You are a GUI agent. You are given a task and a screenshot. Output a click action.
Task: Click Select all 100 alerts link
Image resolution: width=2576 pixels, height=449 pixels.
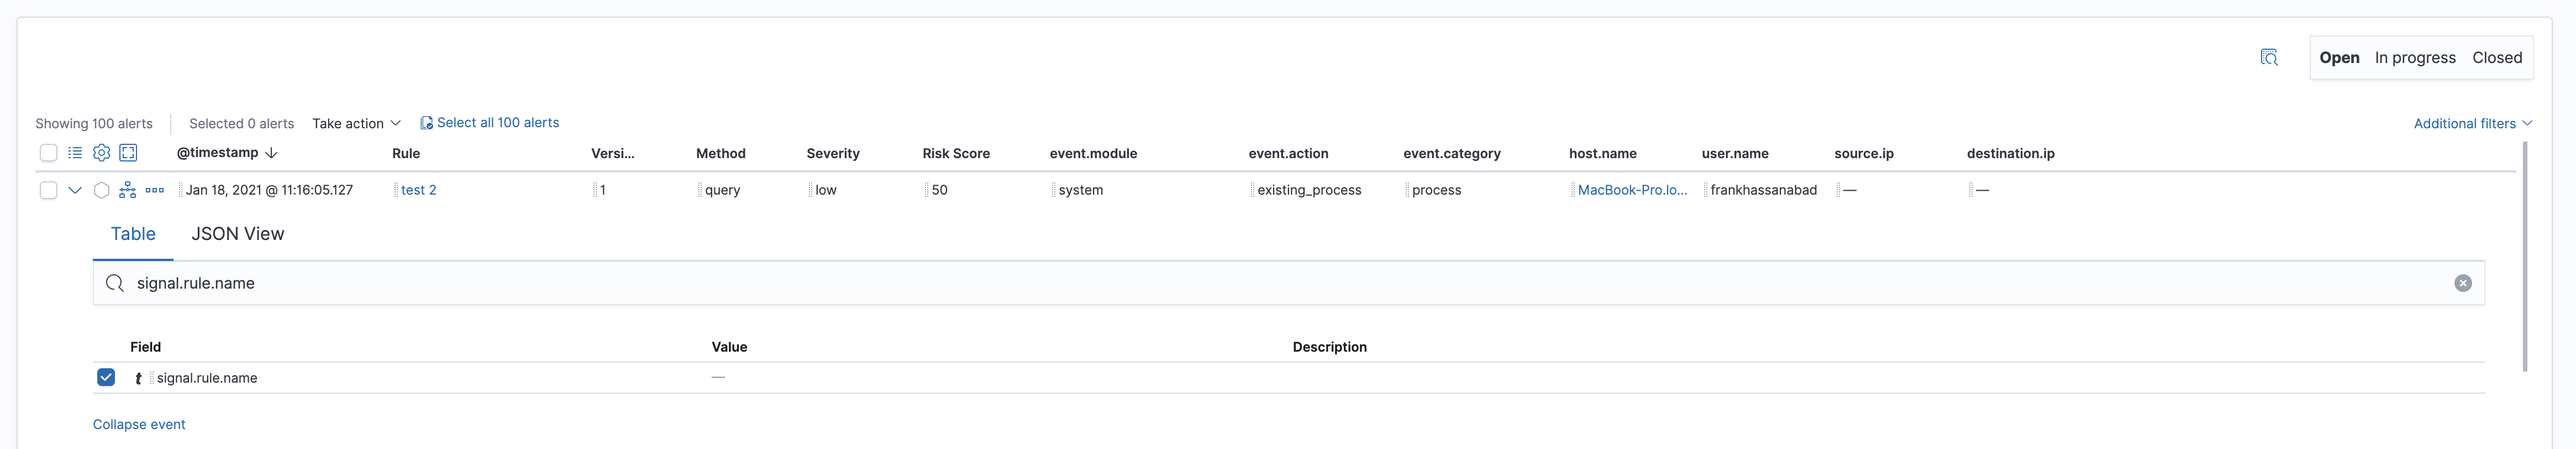497,123
